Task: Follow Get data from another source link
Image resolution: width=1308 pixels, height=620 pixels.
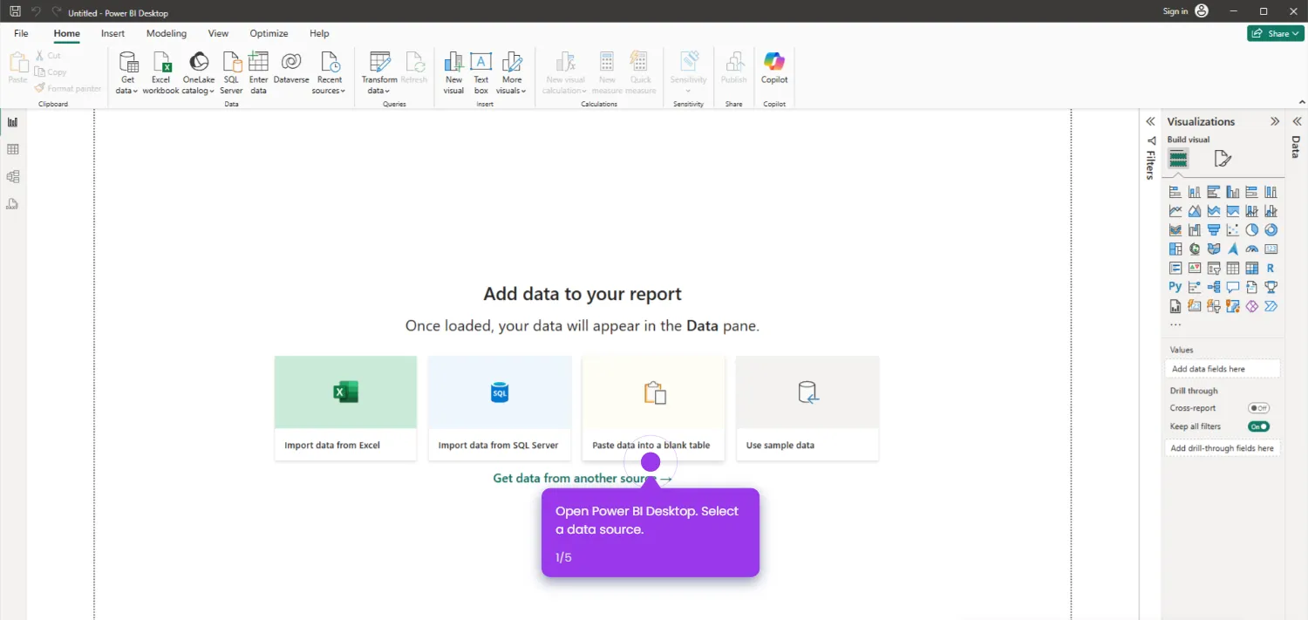Action: click(582, 478)
